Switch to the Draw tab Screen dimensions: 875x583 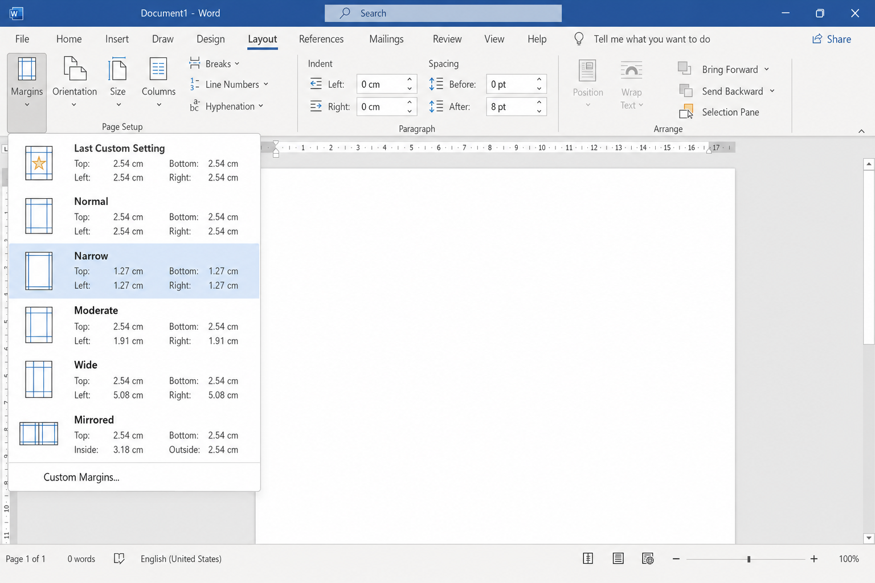[x=162, y=39]
